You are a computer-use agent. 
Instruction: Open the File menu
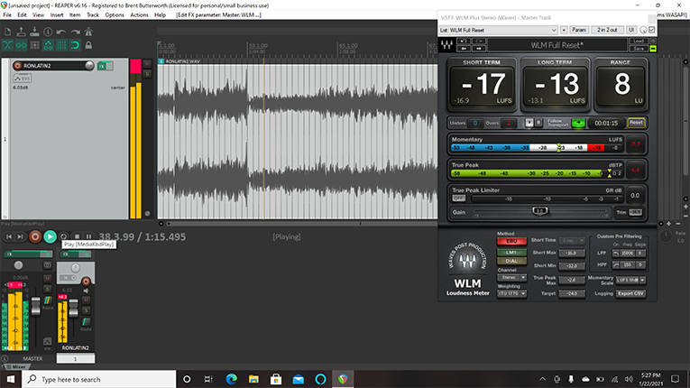7,15
